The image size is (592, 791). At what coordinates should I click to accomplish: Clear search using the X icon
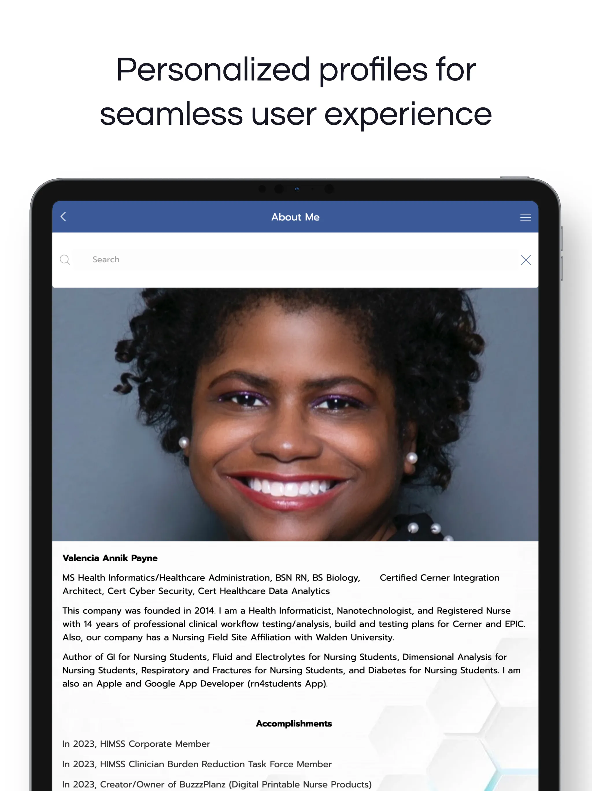pos(526,260)
